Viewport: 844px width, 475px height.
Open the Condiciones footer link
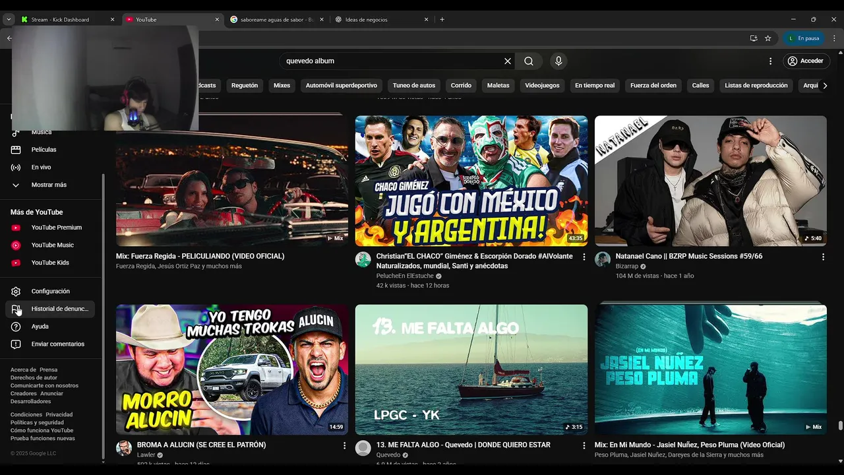coord(26,415)
